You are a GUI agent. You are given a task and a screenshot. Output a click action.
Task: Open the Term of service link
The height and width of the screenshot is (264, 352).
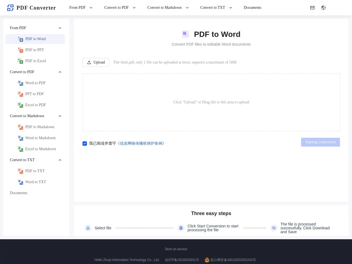[x=176, y=249]
